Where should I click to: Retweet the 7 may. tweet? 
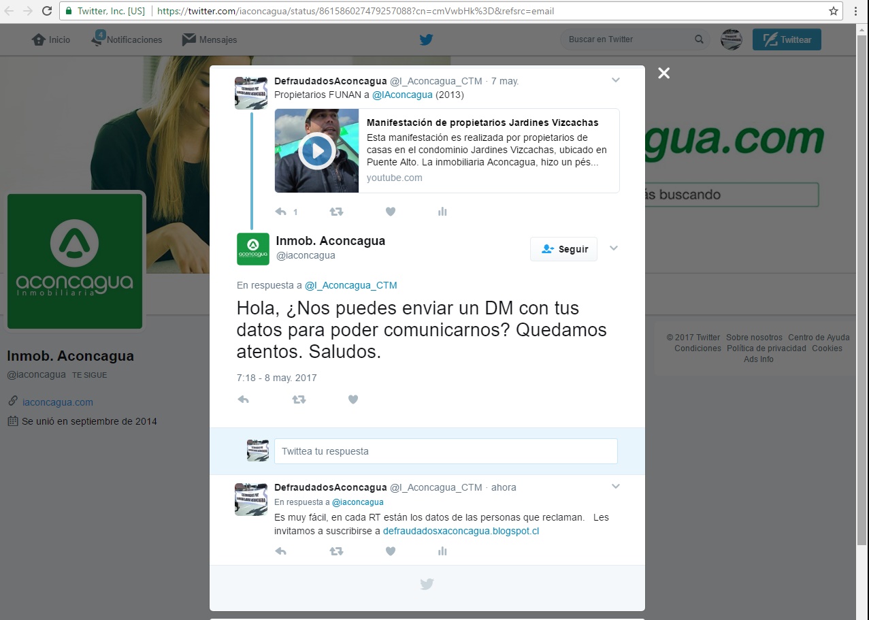pos(336,212)
